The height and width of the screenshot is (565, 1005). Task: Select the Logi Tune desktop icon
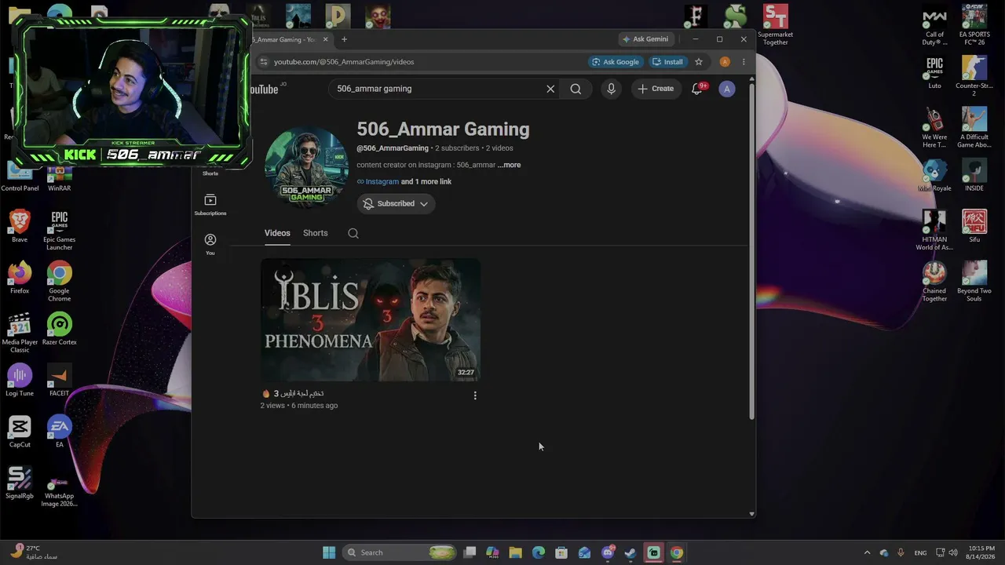[x=20, y=380]
